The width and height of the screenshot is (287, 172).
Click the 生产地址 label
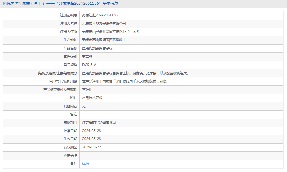click(70, 40)
